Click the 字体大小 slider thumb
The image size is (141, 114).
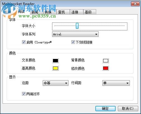(x=77, y=26)
